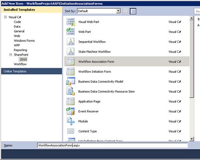Image resolution: width=200 pixels, height=160 pixels.
Task: Select Business Data Connectivity Model icon
Action: tap(70, 81)
